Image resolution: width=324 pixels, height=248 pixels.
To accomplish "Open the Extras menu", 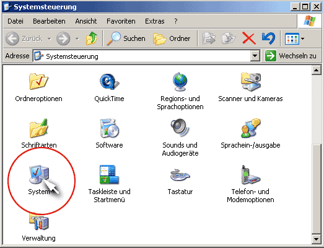I will [x=155, y=21].
